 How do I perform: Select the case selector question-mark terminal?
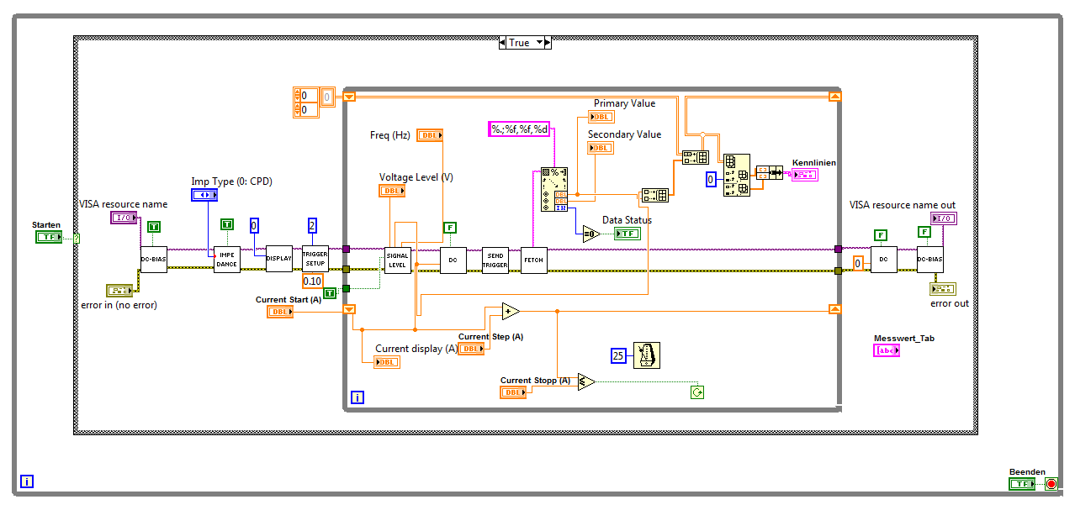77,239
